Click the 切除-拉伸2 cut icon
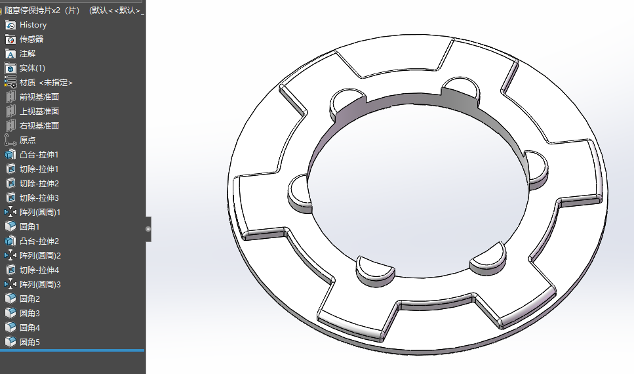Screen dimensions: 634x374 click(x=10, y=183)
